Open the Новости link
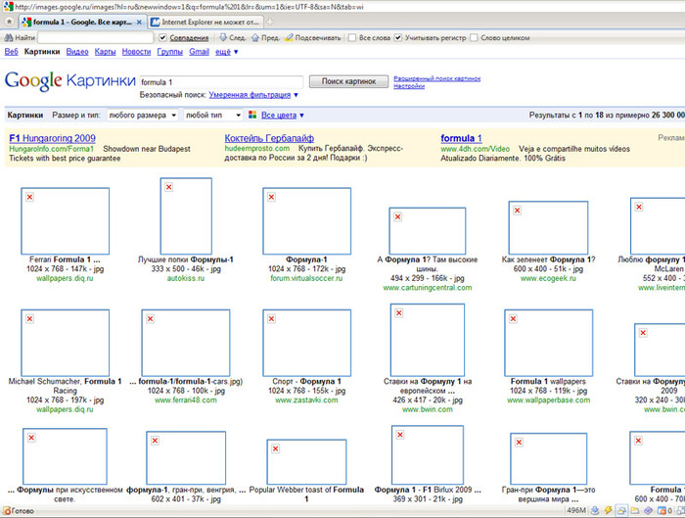The image size is (685, 518). (x=136, y=52)
